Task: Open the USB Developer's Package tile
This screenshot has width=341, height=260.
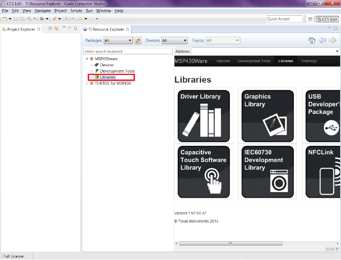Action: [323, 116]
